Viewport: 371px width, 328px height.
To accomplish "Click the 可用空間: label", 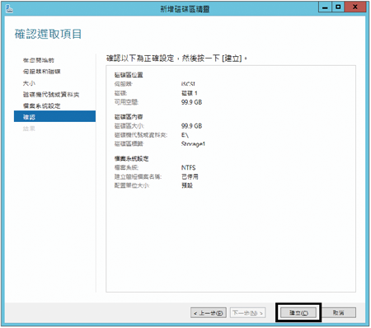I will point(126,102).
